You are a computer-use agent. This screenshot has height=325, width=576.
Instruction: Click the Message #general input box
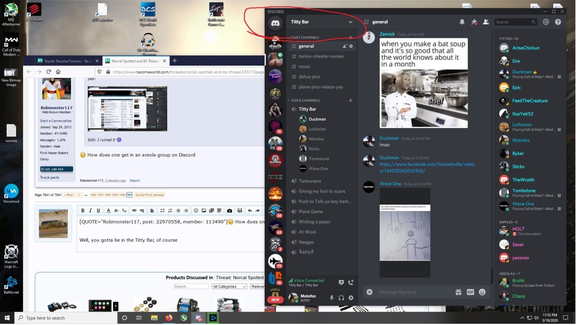(x=414, y=292)
